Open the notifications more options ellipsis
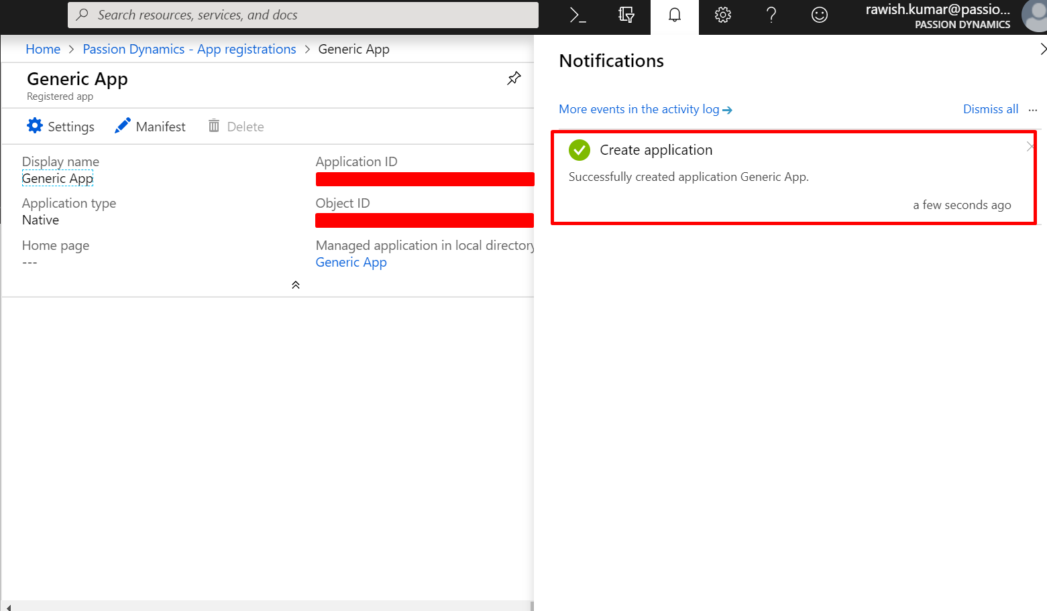Image resolution: width=1047 pixels, height=611 pixels. click(x=1033, y=110)
